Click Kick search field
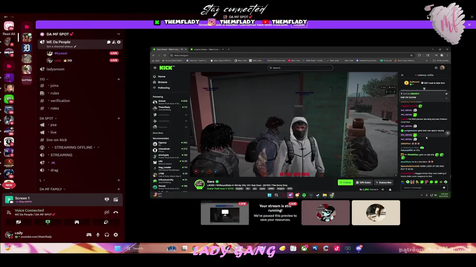This screenshot has width=476, height=267. point(300,68)
